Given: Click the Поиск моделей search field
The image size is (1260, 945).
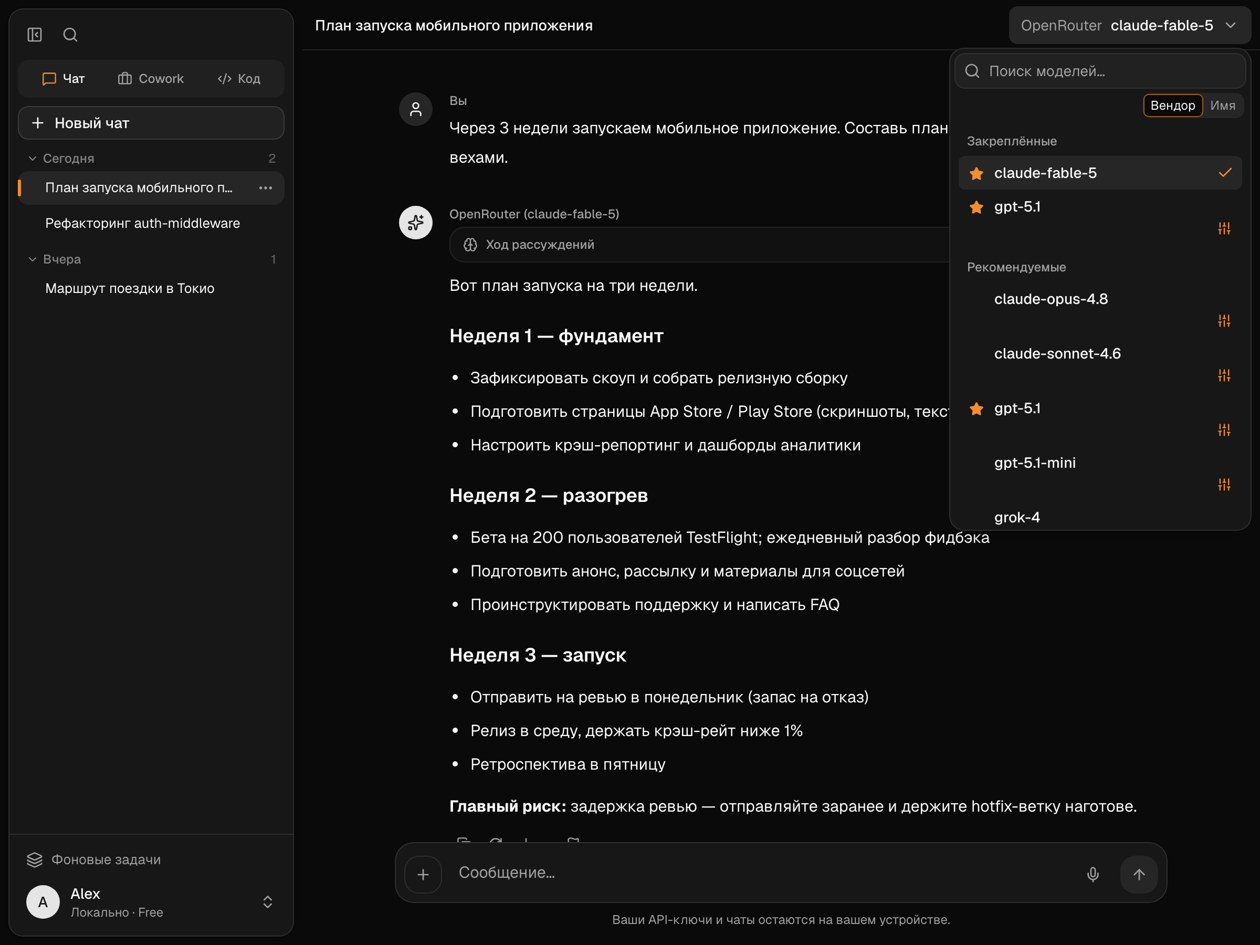Looking at the screenshot, I should point(1100,71).
